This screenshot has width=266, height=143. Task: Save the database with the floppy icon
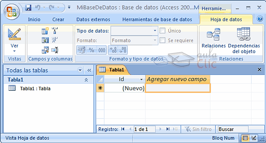tap(28, 7)
